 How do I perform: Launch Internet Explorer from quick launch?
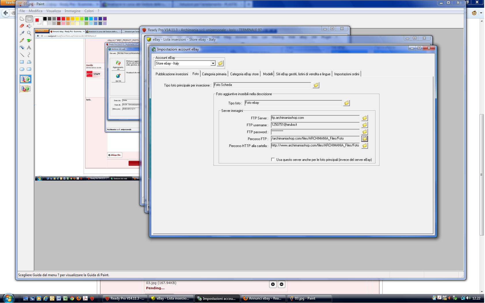pyautogui.click(x=46, y=298)
